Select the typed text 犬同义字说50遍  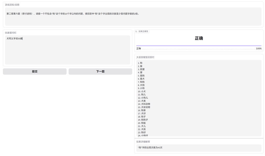[x=15, y=38]
